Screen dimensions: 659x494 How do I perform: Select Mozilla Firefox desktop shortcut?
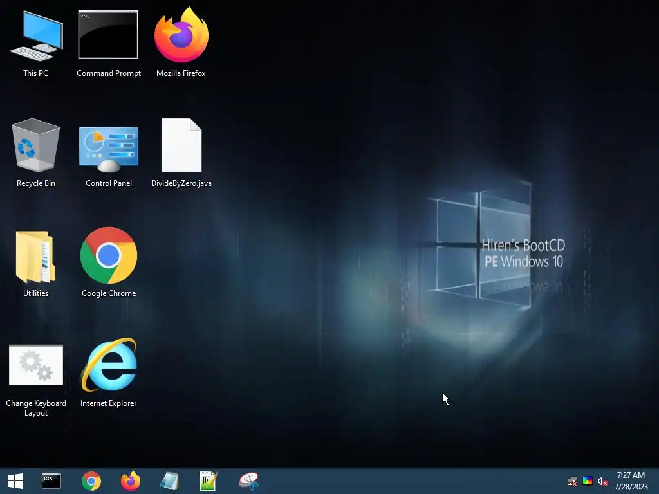[181, 42]
